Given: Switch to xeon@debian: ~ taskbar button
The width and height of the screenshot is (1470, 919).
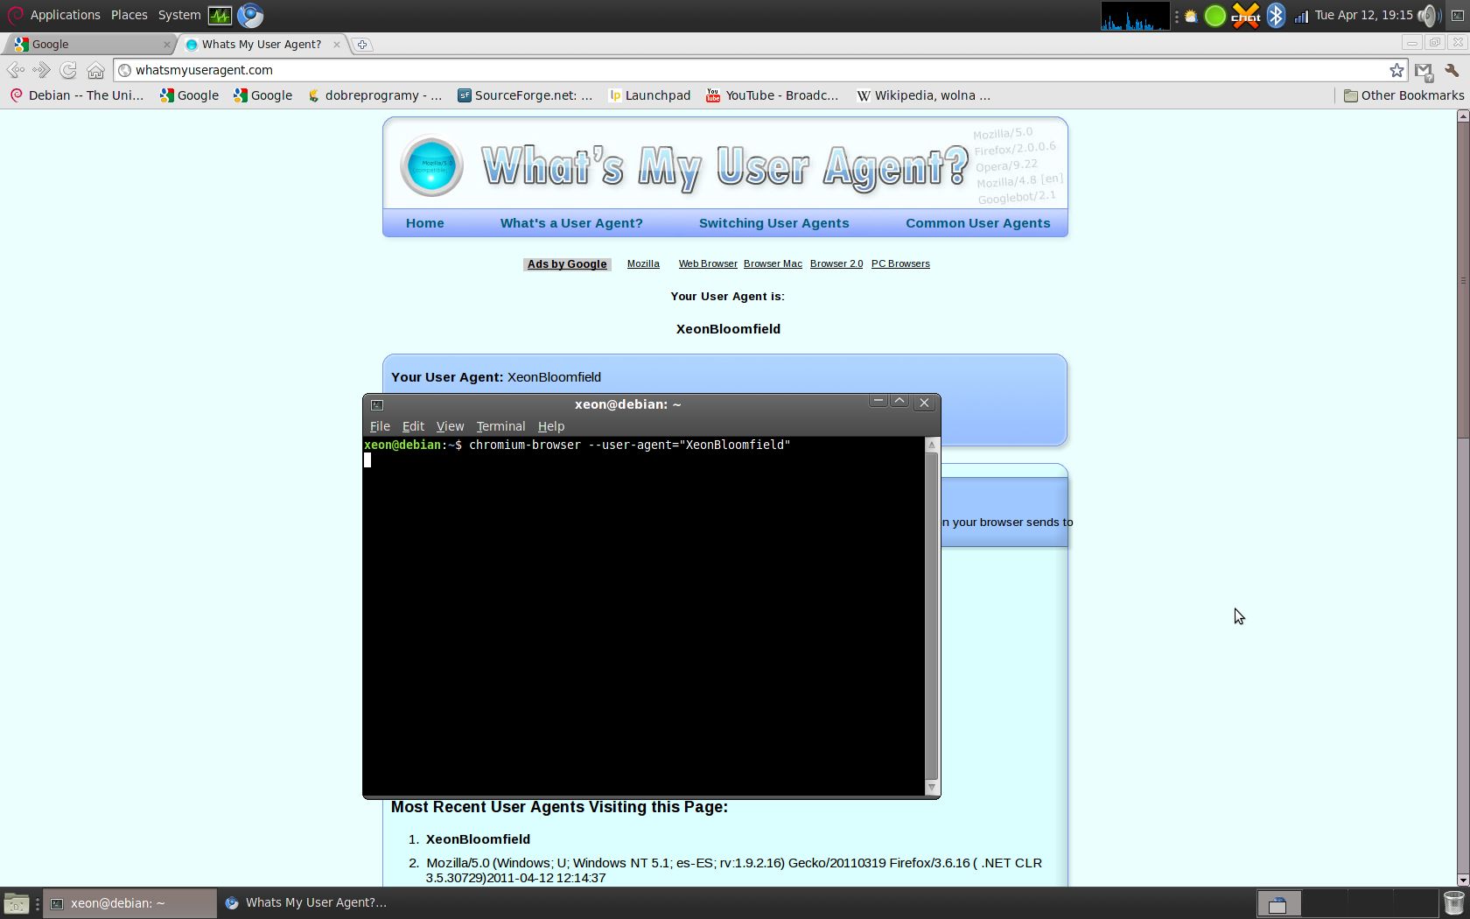Looking at the screenshot, I should pos(129,903).
